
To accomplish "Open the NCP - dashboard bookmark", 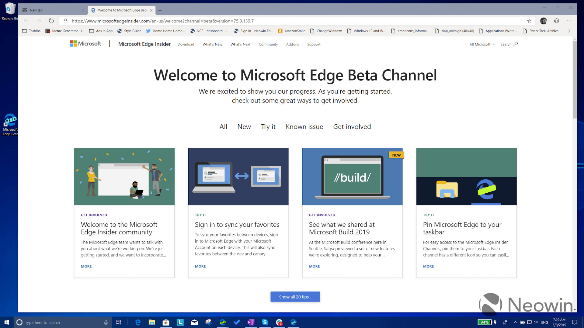I will pos(209,31).
